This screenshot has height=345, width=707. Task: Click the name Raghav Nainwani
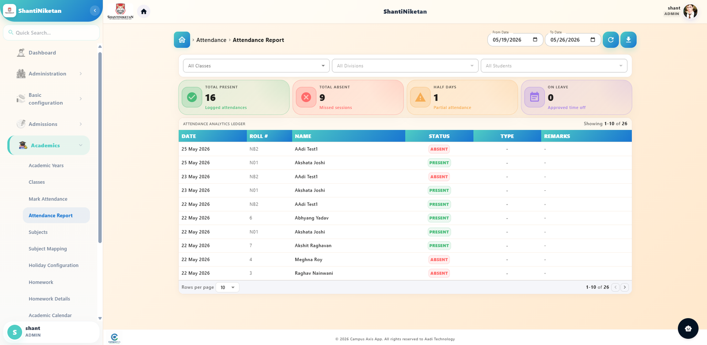[x=314, y=273]
